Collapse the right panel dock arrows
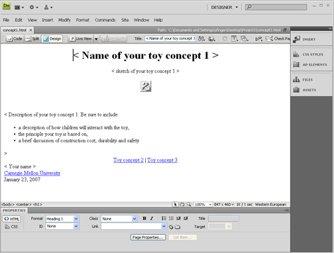Viewport: 334px width, 253px height. pos(330,28)
